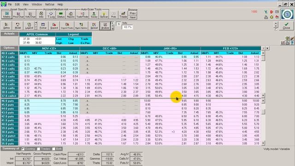Click the Actuals section header
295x166 pixels.
(9, 34)
